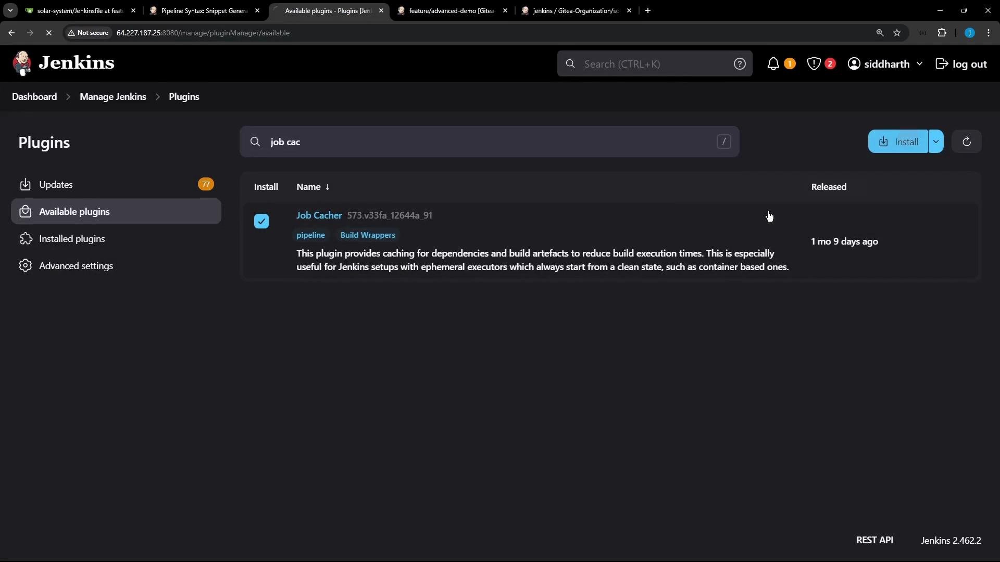Viewport: 1000px width, 562px height.
Task: Click the browser forward arrow
Action: click(x=30, y=33)
